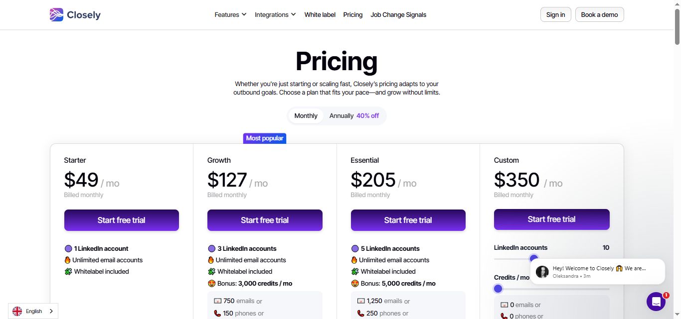Open the Integrations dropdown
Viewport: 681px width, 319px height.
275,14
